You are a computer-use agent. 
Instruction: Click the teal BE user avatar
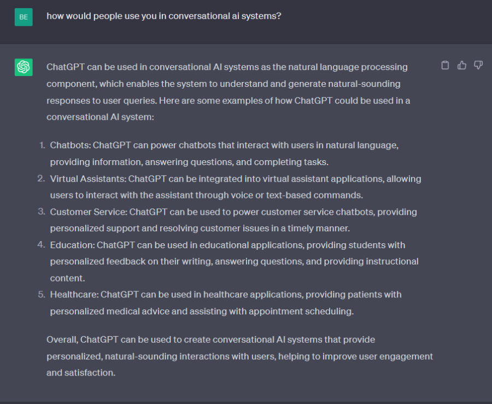(x=23, y=17)
